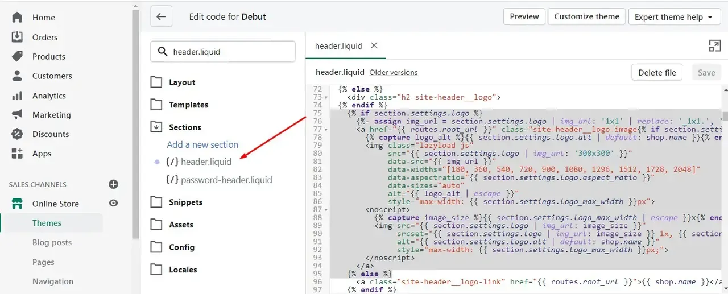Click the Home house icon in sidebar
Image resolution: width=728 pixels, height=294 pixels.
coord(17,18)
